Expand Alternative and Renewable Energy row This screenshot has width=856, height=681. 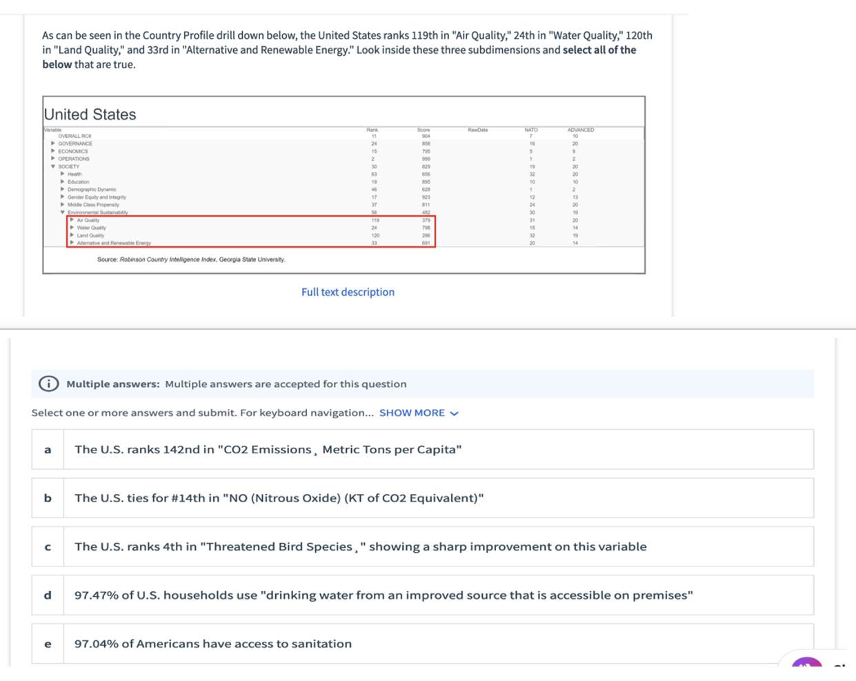coord(72,243)
